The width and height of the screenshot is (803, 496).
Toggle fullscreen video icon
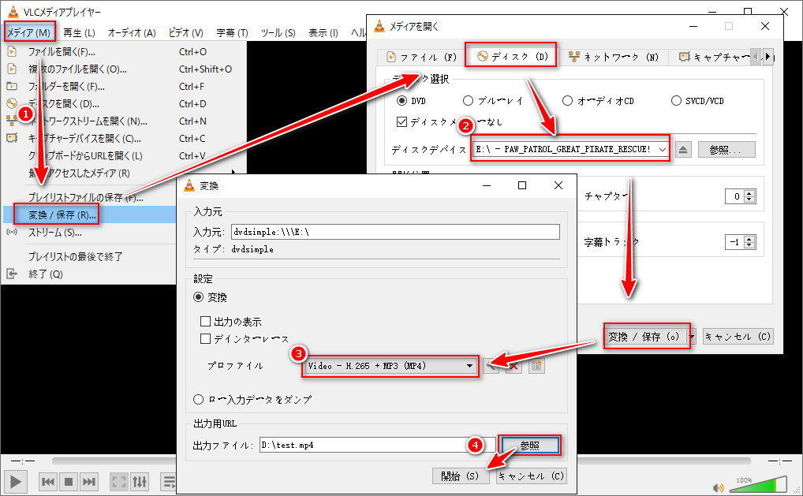click(118, 481)
